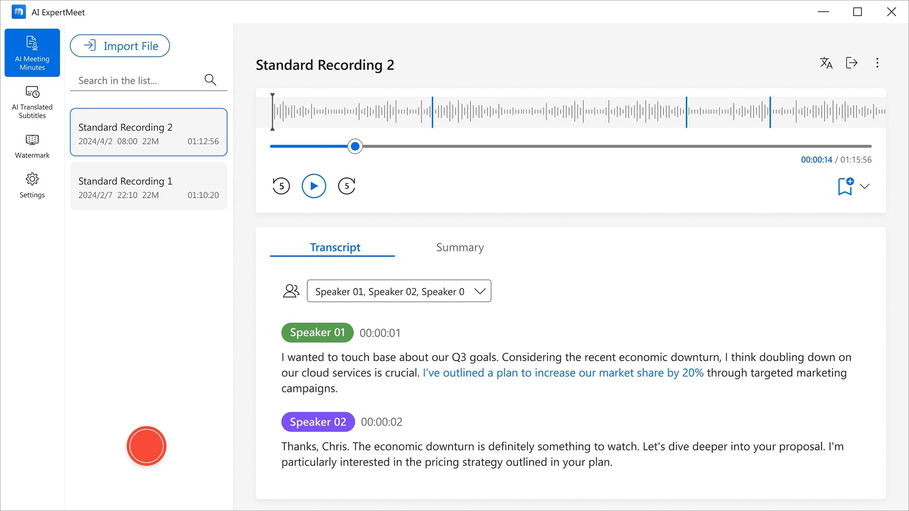Open the Watermark tool
This screenshot has width=909, height=511.
point(32,146)
